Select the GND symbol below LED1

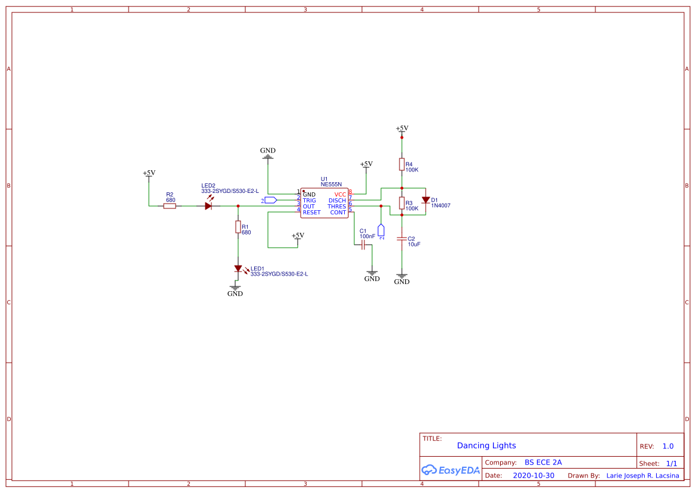click(235, 288)
